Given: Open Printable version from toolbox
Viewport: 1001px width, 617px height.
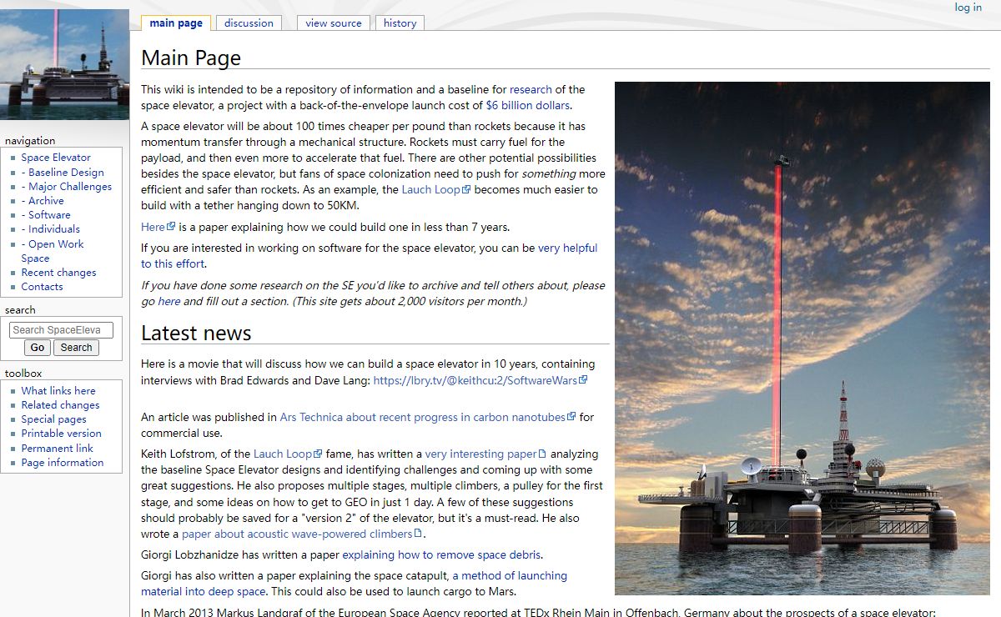Looking at the screenshot, I should 61,434.
